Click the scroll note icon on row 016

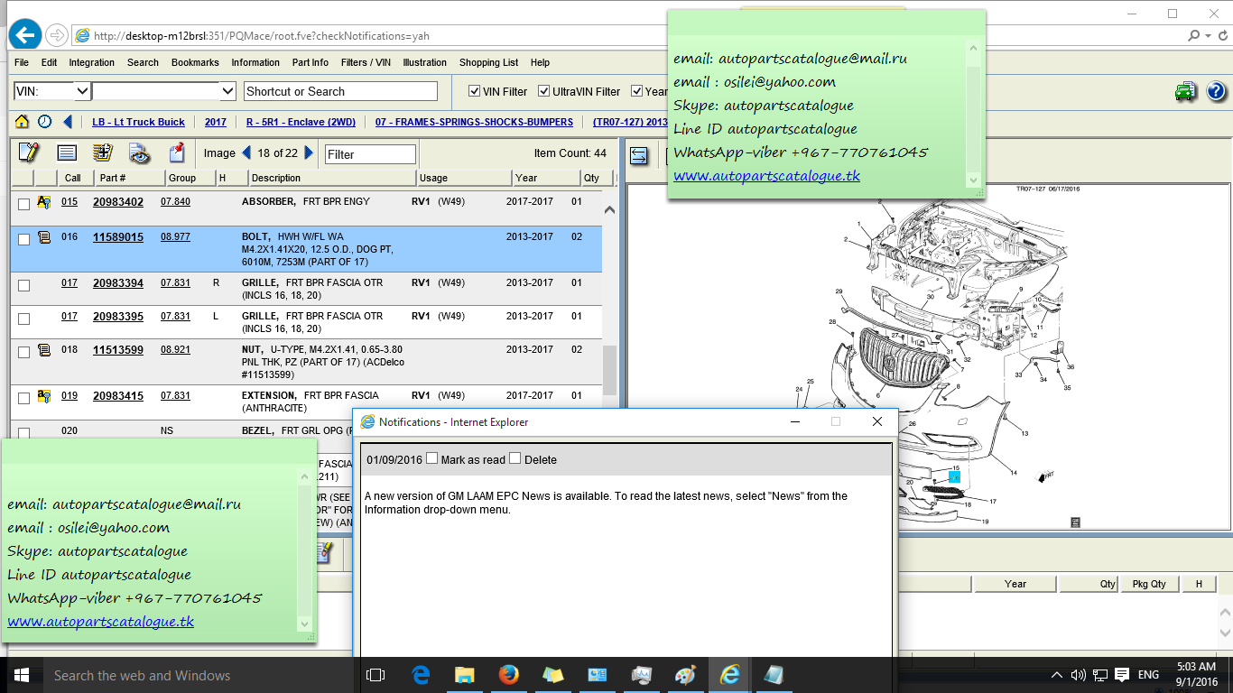pyautogui.click(x=43, y=238)
